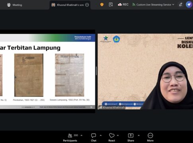Expand the Chat options arrow
This screenshot has width=193, height=143.
pos(101,135)
